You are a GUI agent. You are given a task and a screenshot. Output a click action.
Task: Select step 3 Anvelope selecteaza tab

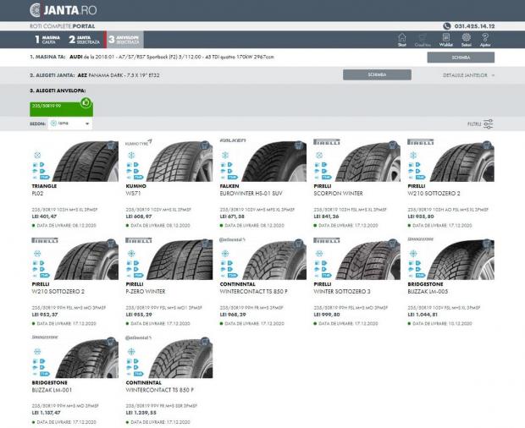[123, 40]
